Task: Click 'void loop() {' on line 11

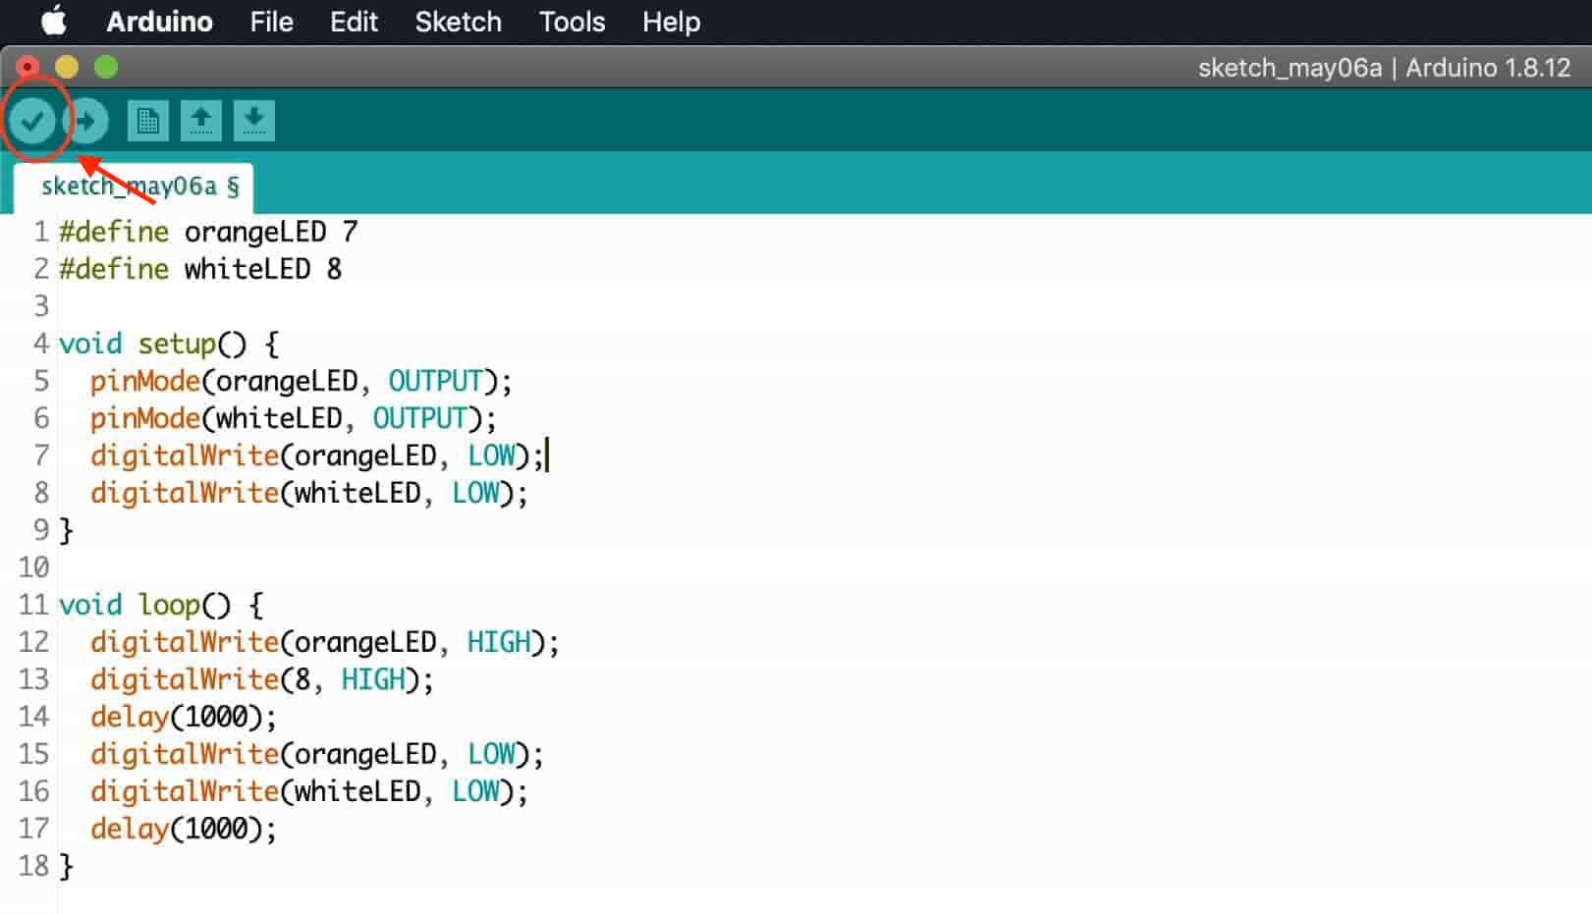Action: click(161, 605)
